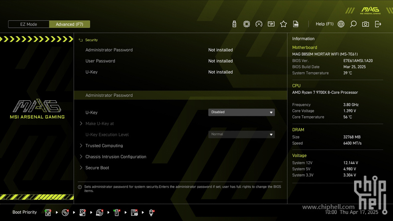This screenshot has width=393, height=221.
Task: Select the USB optical disc boot icon
Action: point(99,213)
